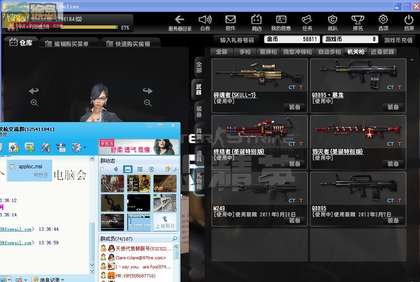Switch to the 道具 vertical side tab
Image resolution: width=420 pixels, height=282 pixels.
[199, 156]
